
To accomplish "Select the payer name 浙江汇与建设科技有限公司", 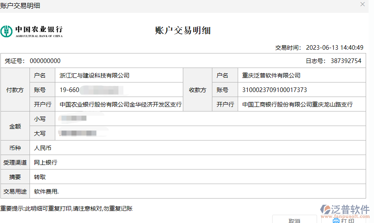I will pyautogui.click(x=94, y=75).
